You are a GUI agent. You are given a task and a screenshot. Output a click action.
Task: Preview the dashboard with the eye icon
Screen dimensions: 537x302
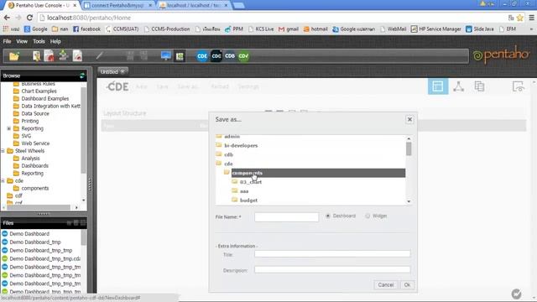click(519, 86)
